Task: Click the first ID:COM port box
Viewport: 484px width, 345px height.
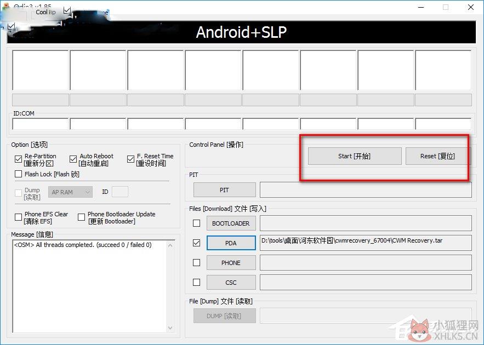Action: coord(41,124)
